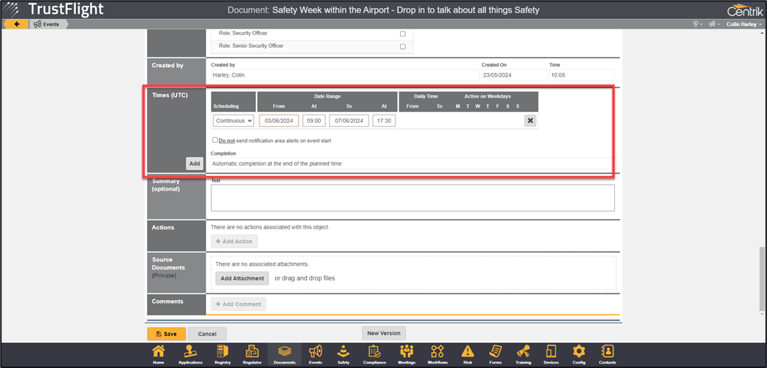Image resolution: width=767 pixels, height=368 pixels.
Task: Open the help lightbulb dropdown in header
Action: point(697,24)
